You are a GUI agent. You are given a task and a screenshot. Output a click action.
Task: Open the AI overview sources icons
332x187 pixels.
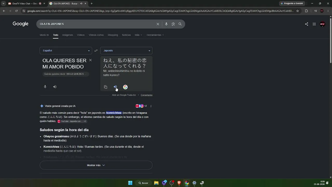click(141, 106)
